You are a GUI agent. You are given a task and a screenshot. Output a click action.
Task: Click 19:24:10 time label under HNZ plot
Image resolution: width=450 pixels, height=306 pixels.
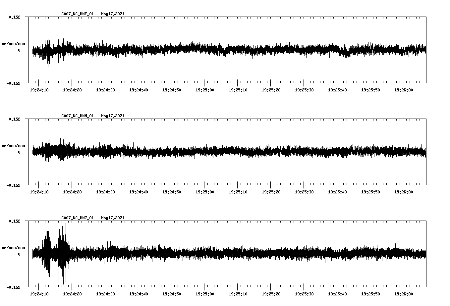[39, 294]
